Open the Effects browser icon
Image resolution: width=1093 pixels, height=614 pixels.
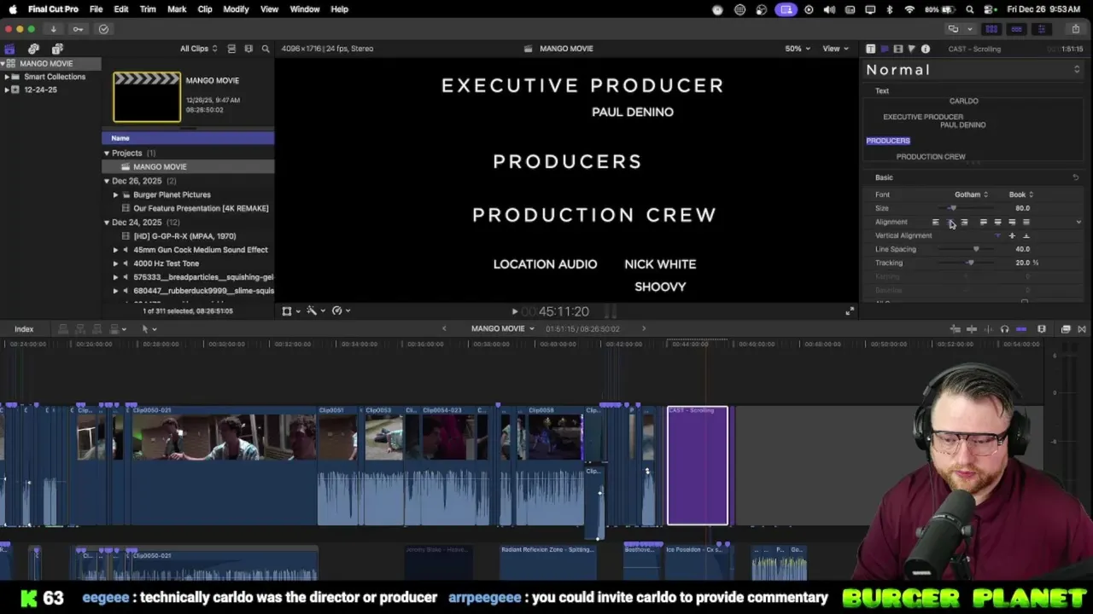click(x=1066, y=329)
